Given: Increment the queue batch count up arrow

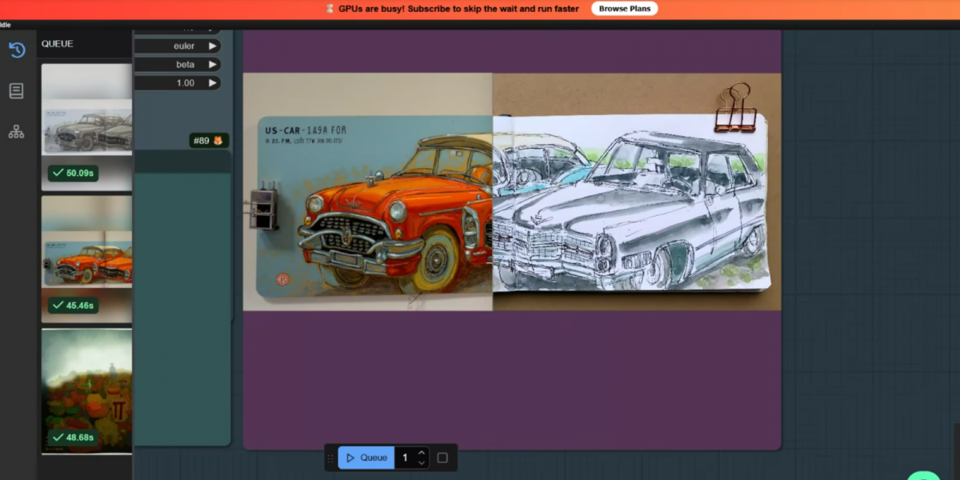Looking at the screenshot, I should click(422, 453).
